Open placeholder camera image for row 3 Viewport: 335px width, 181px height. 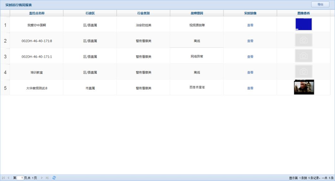point(304,56)
